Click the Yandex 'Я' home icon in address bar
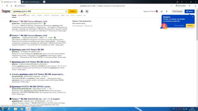The image size is (198, 111). (7, 6)
